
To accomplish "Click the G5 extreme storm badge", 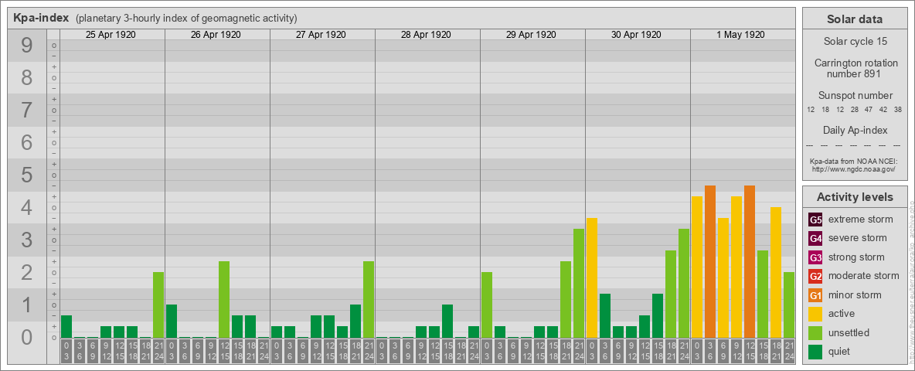I will pyautogui.click(x=816, y=220).
